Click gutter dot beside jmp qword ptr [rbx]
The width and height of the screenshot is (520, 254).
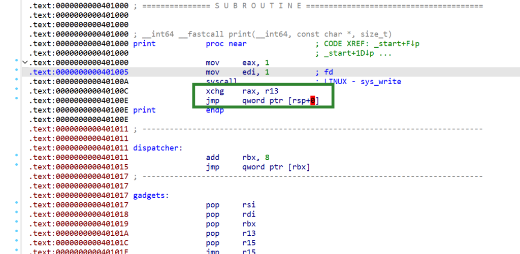pos(17,167)
